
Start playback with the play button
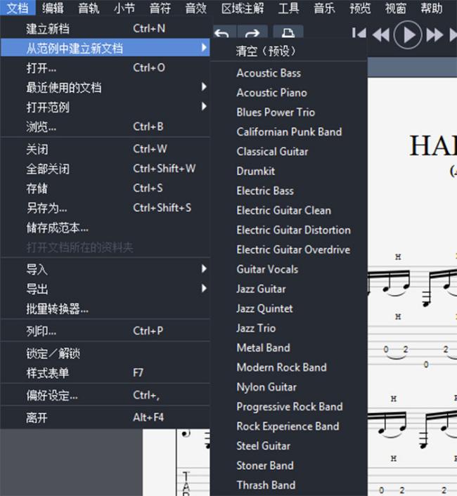point(407,34)
